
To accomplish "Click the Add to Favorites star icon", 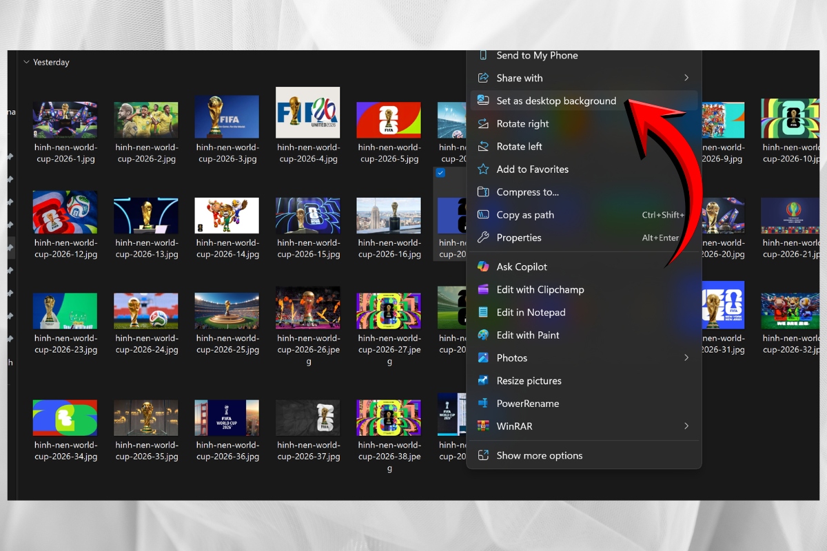I will pos(483,169).
